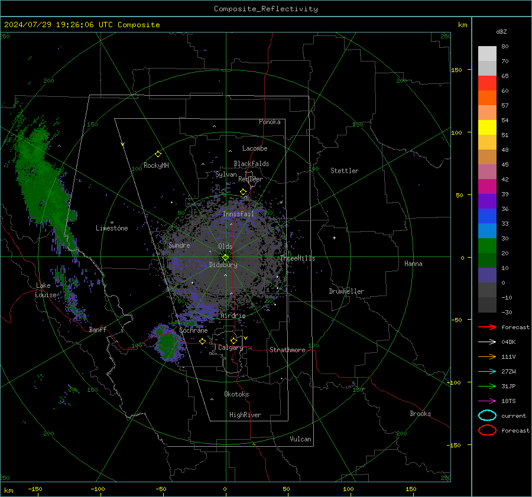The image size is (532, 497).
Task: Click the white plus marker west of Hanna
Action: tap(334, 238)
